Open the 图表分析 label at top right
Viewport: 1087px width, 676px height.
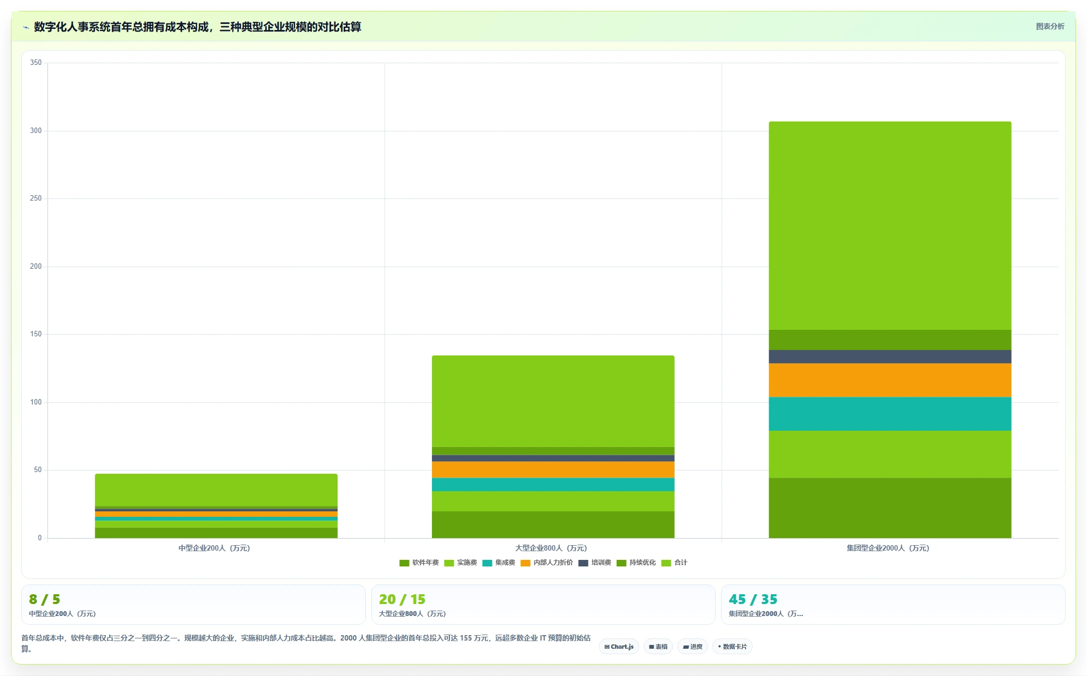click(1050, 26)
